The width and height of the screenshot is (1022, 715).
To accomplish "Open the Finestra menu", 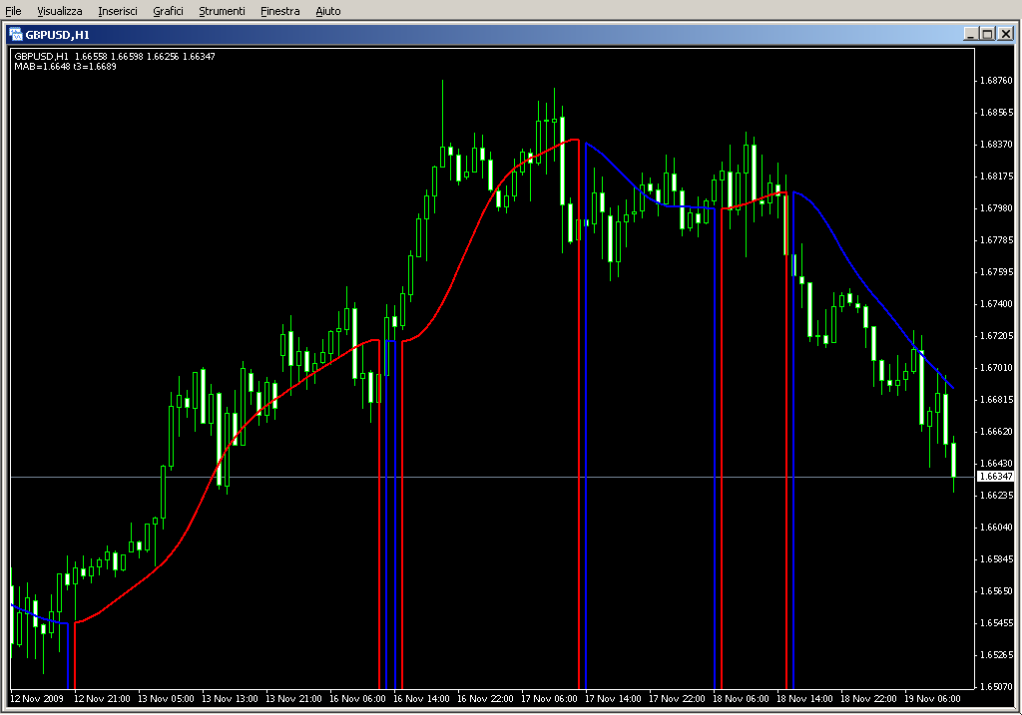I will click(x=279, y=11).
